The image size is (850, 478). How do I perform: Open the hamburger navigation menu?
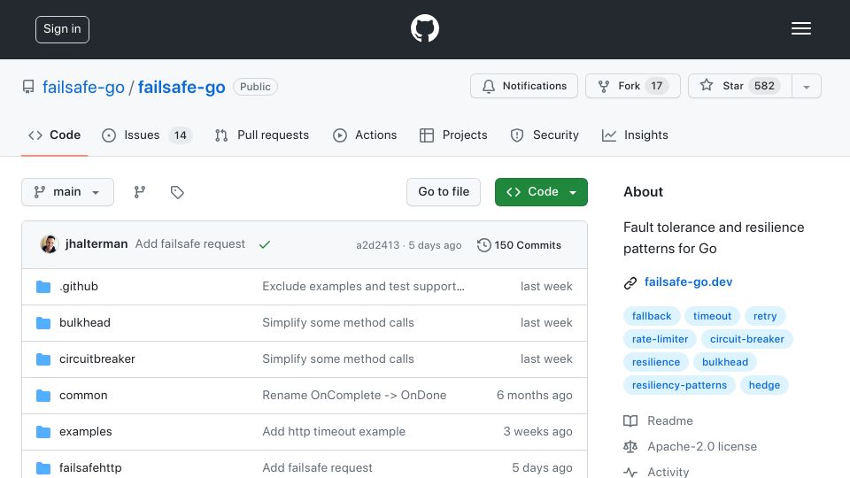(800, 28)
